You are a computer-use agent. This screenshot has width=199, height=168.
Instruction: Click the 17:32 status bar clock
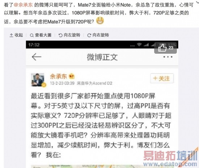[34, 45]
